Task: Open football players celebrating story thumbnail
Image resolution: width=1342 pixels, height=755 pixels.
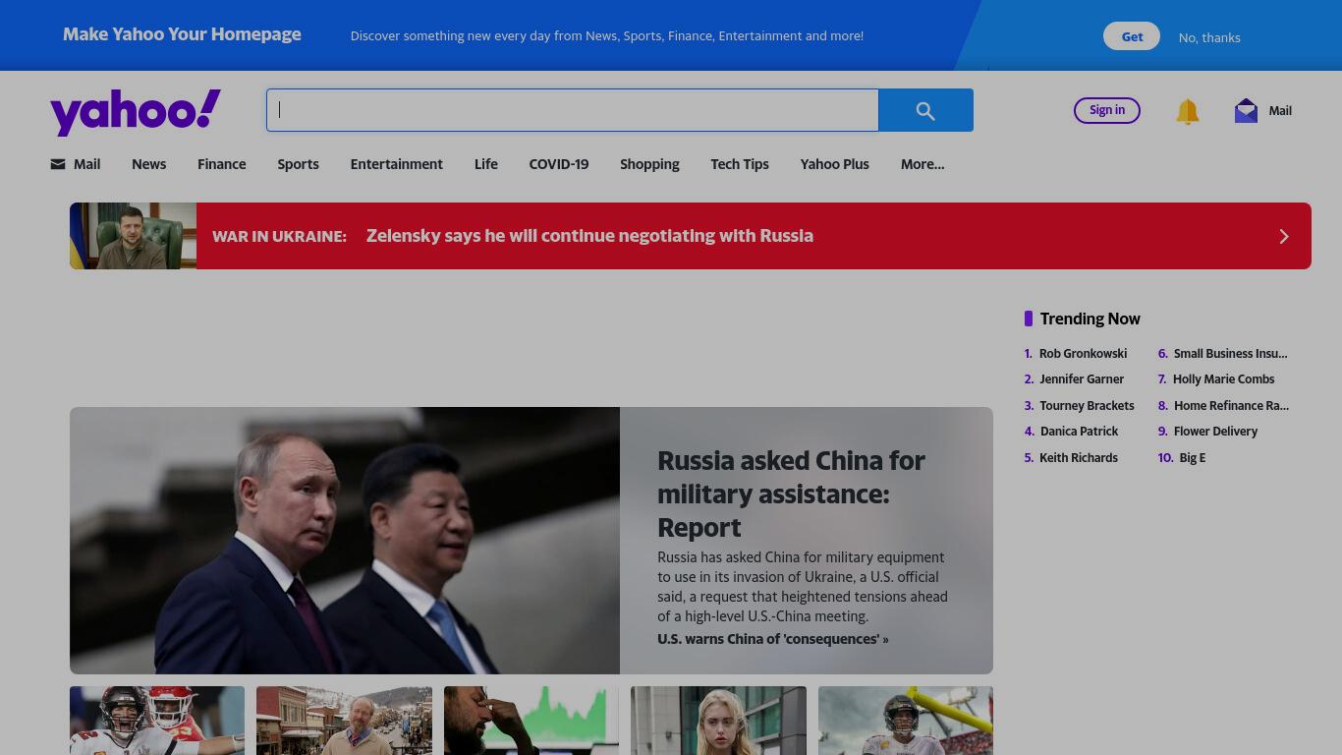Action: (157, 721)
